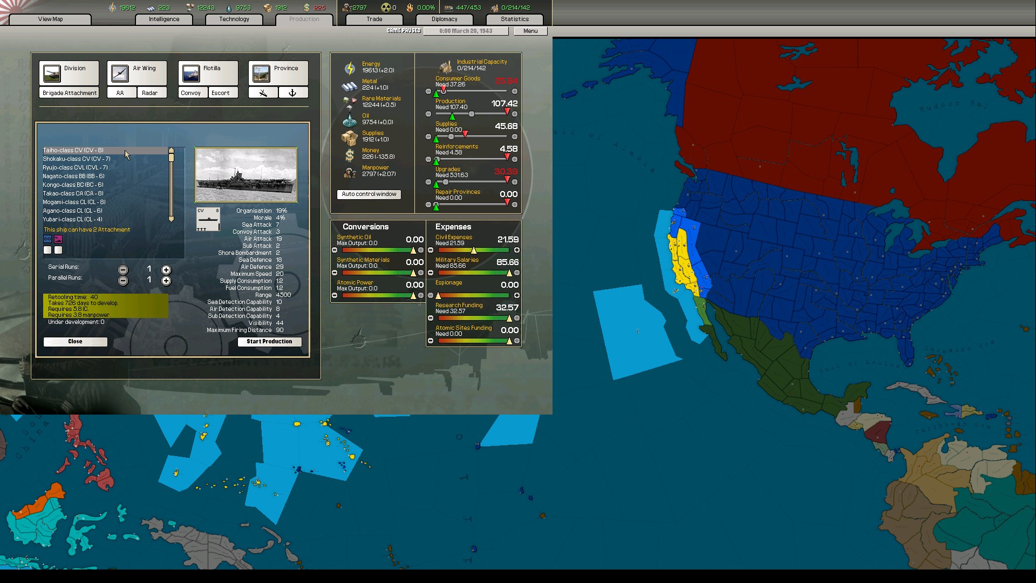Select the Flotilla ship icon
Screen dimensions: 1036x583
pos(191,73)
